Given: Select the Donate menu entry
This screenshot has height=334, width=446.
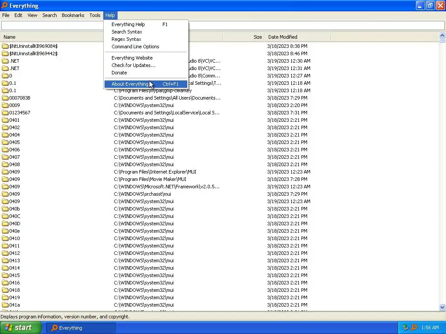Looking at the screenshot, I should point(145,73).
